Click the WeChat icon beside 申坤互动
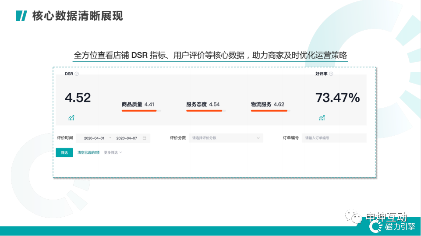This screenshot has width=421, height=236. [x=353, y=217]
